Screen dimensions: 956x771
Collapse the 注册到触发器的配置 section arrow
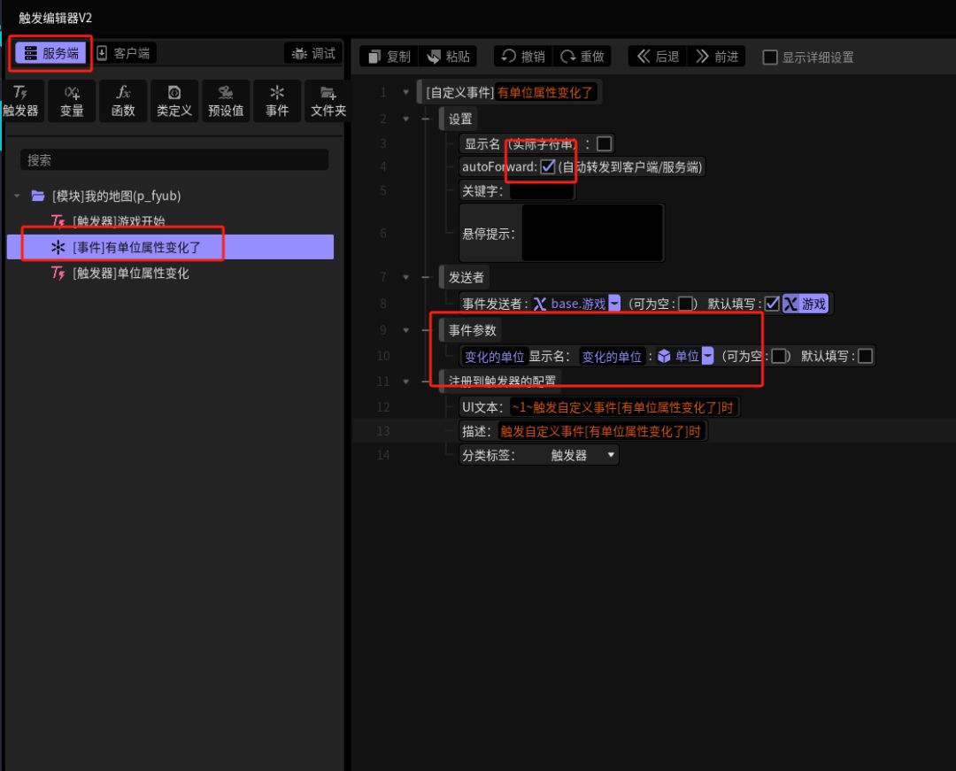405,382
